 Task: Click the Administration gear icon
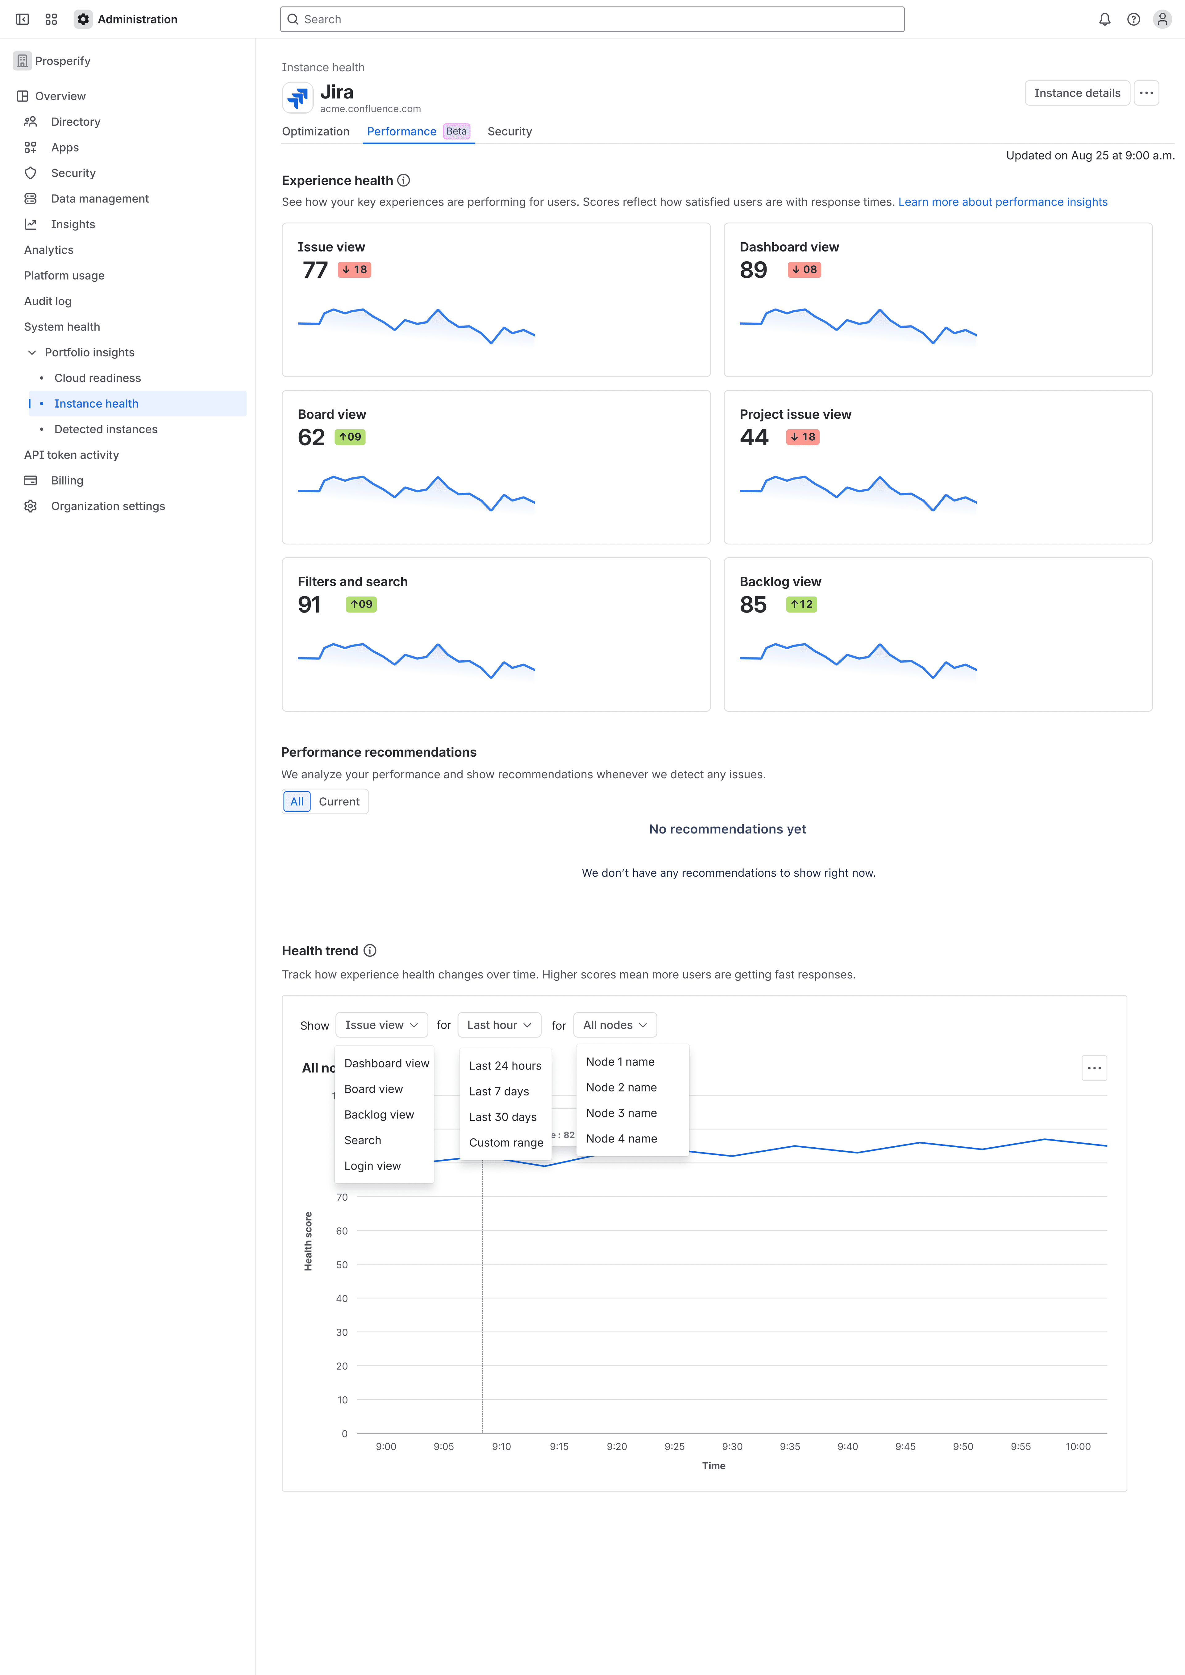coord(83,20)
